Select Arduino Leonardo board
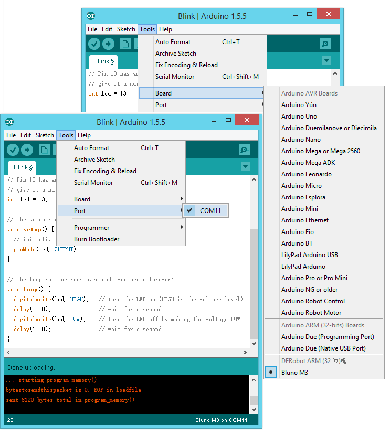Image resolution: width=390 pixels, height=435 pixels. point(324,174)
